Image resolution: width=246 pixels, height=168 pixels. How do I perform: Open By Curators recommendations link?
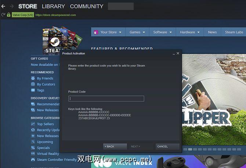point(46,84)
